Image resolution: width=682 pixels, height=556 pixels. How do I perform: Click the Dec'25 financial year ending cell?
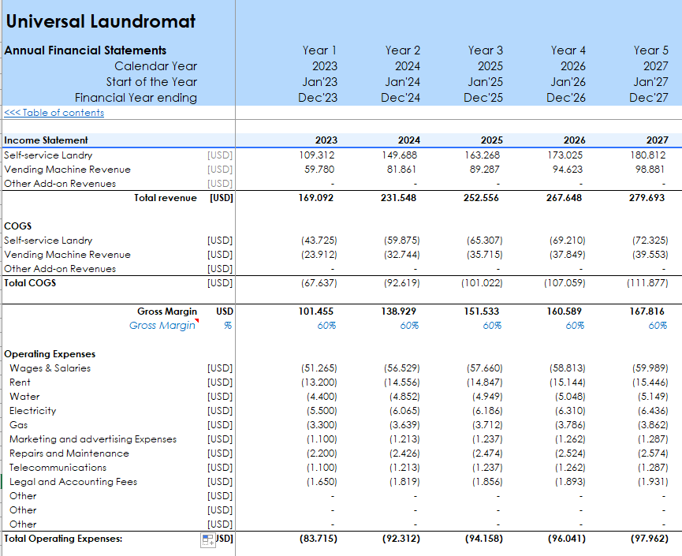(x=485, y=98)
